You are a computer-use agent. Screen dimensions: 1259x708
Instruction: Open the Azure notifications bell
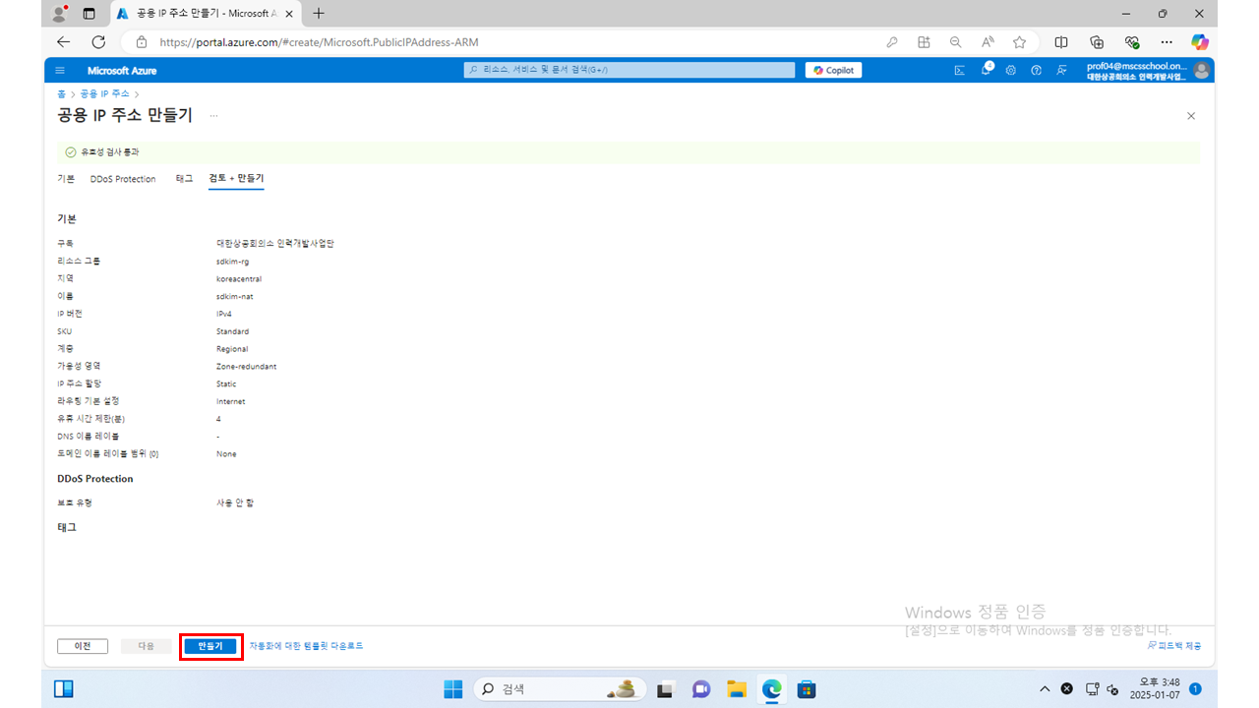point(986,70)
